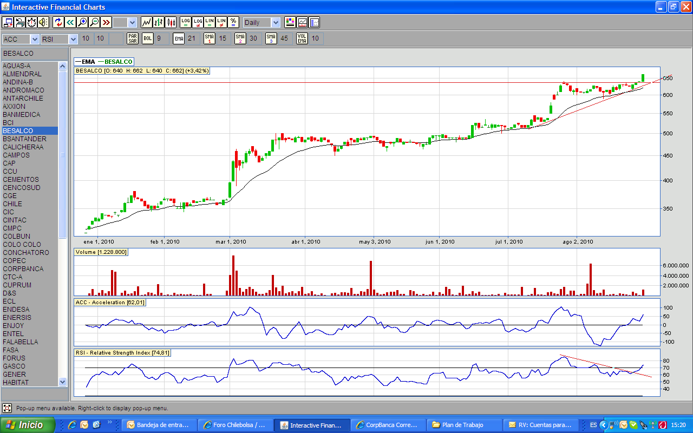693x433 pixels.
Task: Select FALABELLA from the stock list
Action: click(21, 342)
